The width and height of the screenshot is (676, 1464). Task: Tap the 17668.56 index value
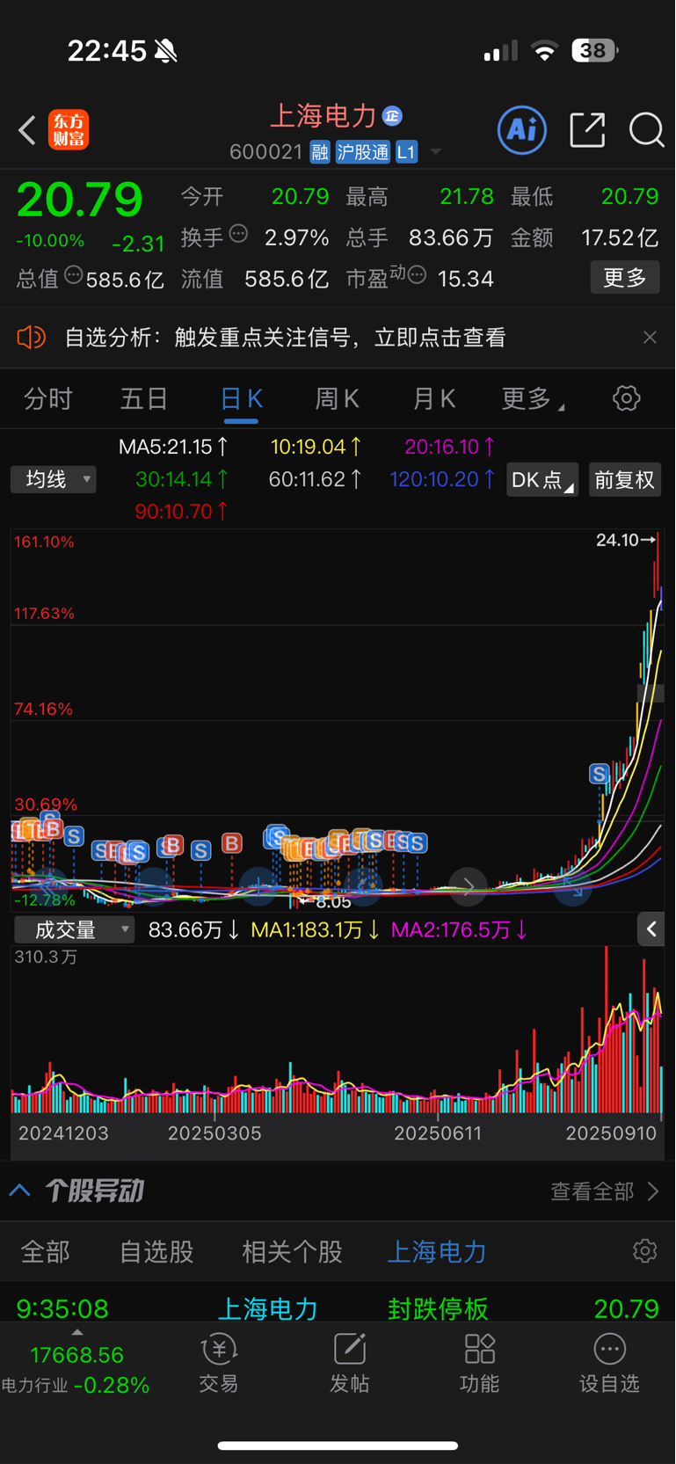pyautogui.click(x=76, y=1355)
